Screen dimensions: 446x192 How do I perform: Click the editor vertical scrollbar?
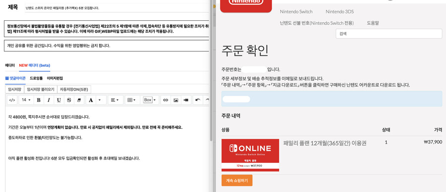point(211,71)
